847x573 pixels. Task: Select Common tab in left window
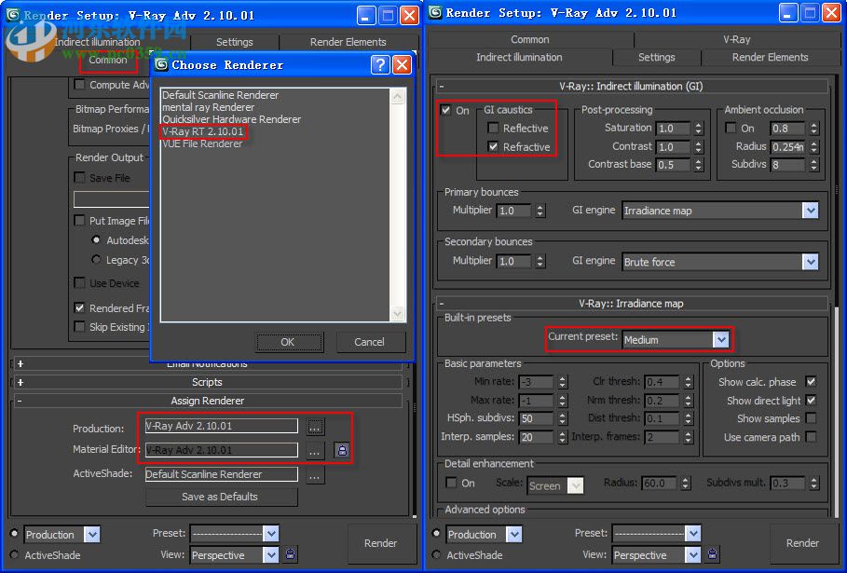[108, 60]
